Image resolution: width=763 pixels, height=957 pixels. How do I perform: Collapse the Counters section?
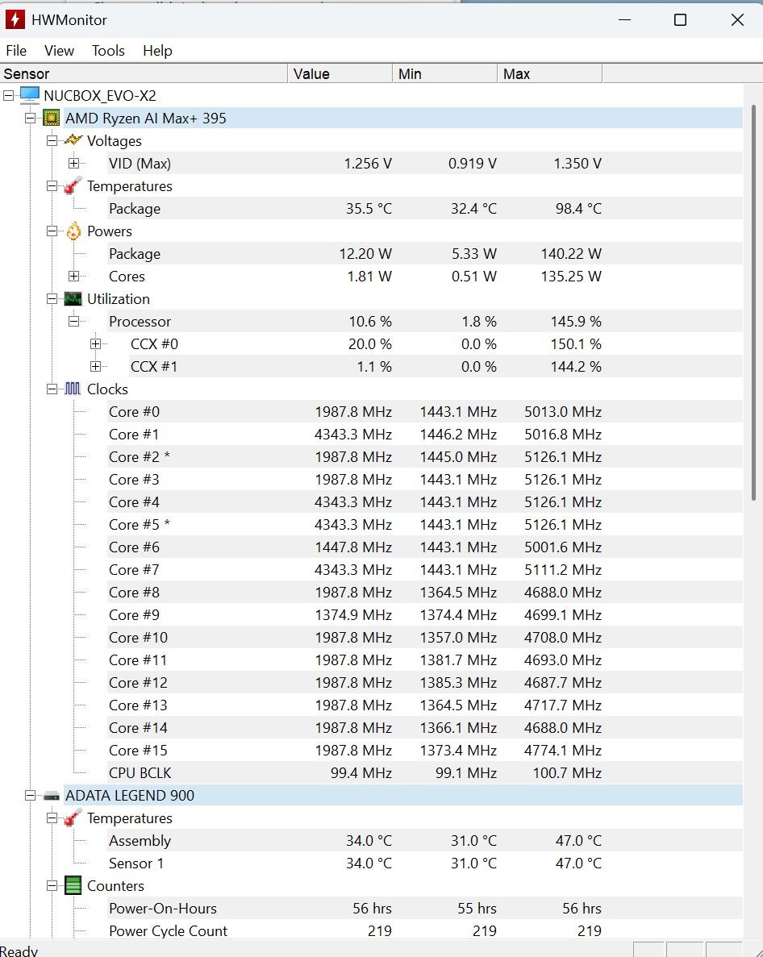52,885
